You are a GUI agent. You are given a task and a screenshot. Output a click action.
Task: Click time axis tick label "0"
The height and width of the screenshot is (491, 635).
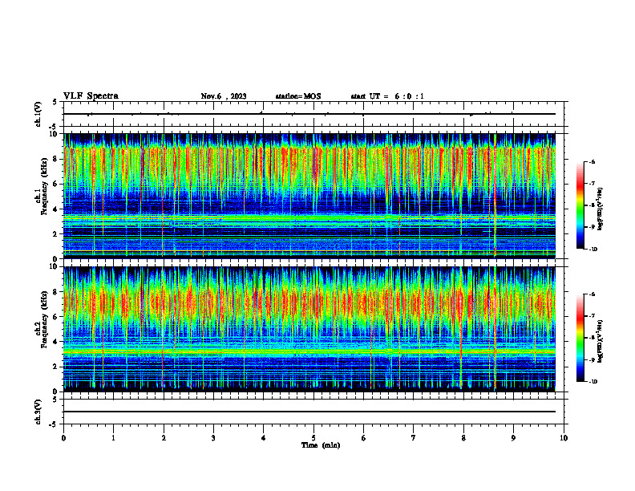(63, 438)
